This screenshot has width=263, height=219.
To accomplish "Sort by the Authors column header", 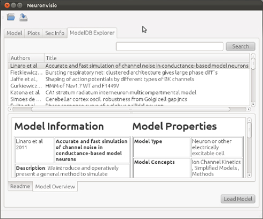I will pos(26,58).
